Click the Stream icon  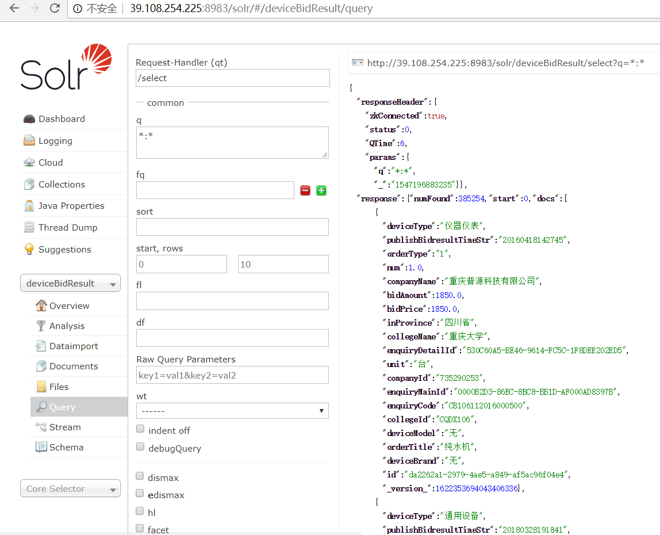[41, 427]
